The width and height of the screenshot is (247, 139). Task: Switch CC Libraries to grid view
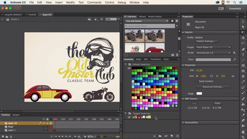click(x=172, y=21)
